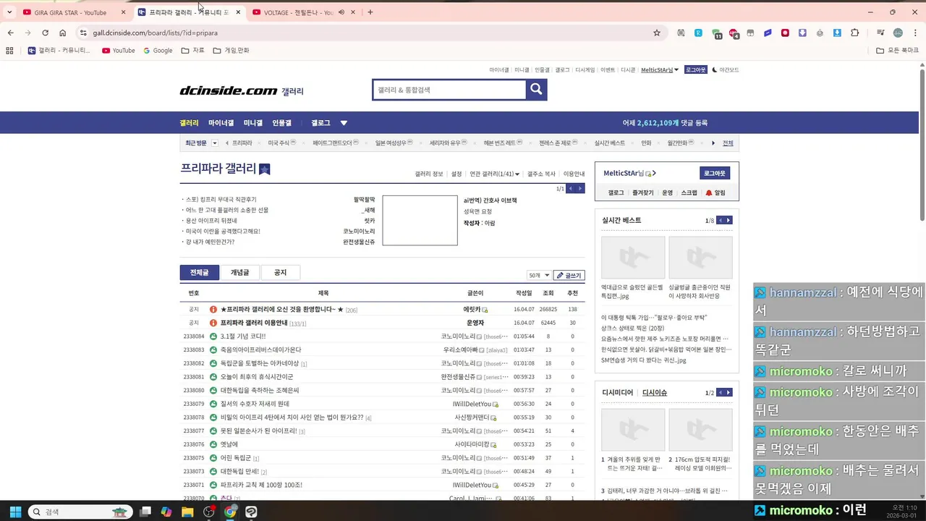Open the 자료 bookmarks folder
The image size is (926, 521).
(x=193, y=51)
